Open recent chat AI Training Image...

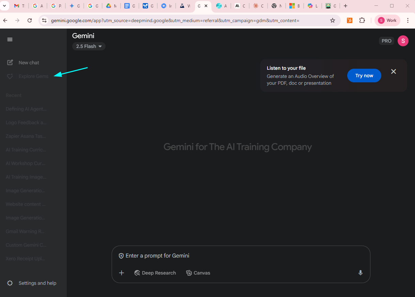point(26,177)
